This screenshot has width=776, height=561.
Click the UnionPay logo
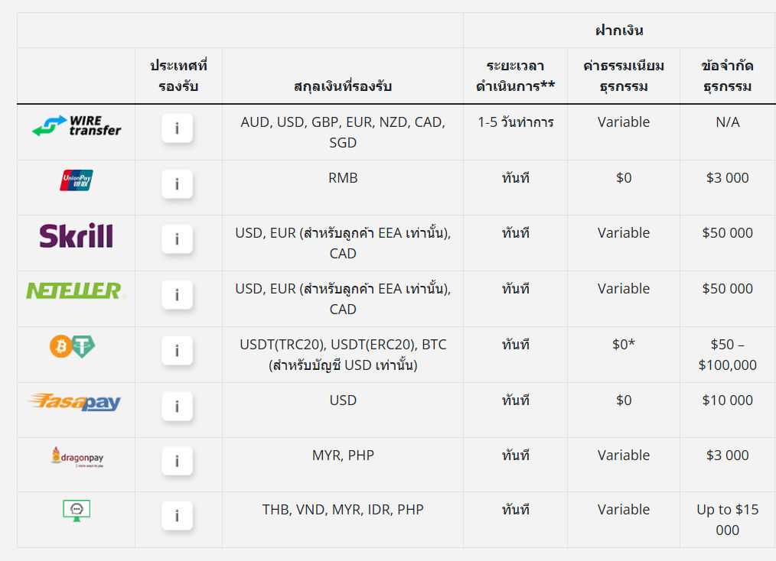pos(76,180)
